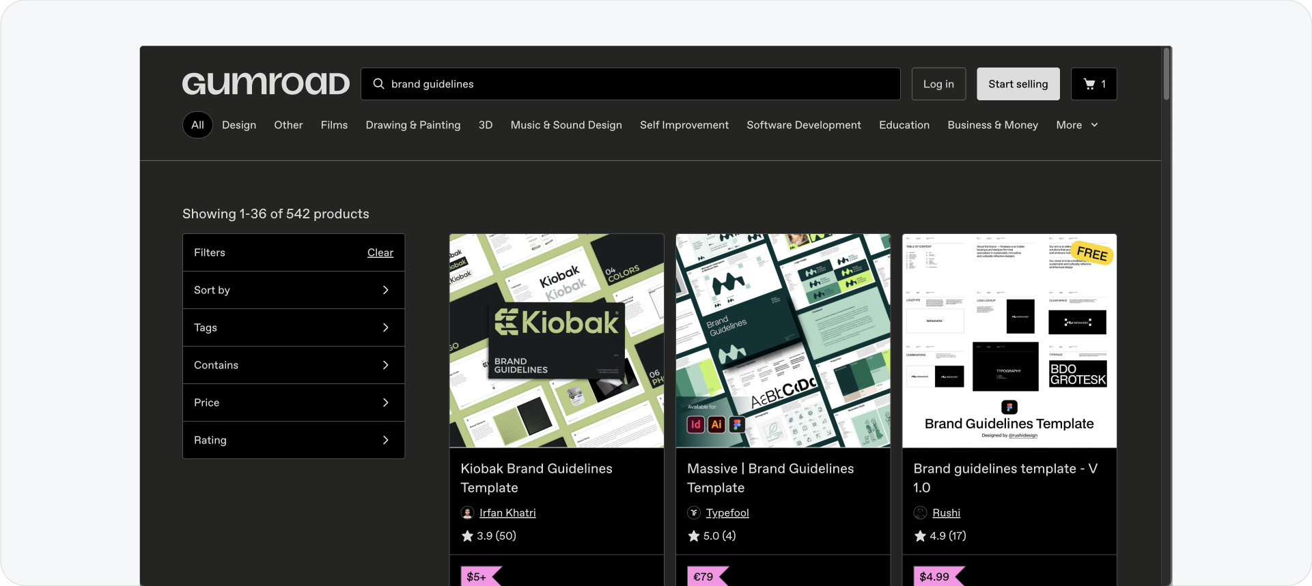Click the Kiobak product thumbnail
The height and width of the screenshot is (586, 1312).
click(557, 341)
